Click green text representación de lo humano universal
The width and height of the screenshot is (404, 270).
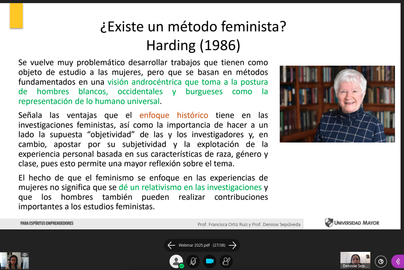pos(89,101)
